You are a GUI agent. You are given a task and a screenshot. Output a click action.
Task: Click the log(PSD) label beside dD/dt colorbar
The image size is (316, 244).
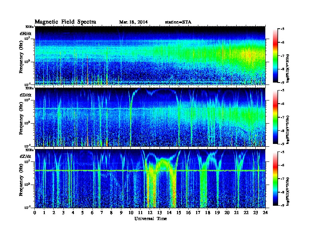(288, 130)
